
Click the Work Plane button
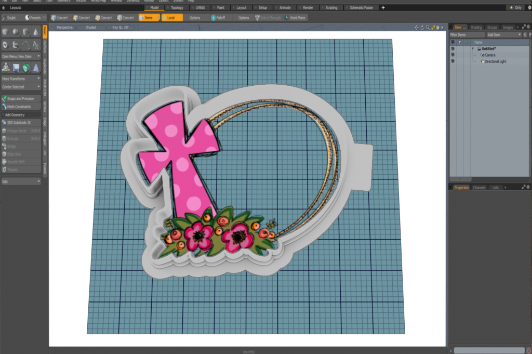coord(296,18)
